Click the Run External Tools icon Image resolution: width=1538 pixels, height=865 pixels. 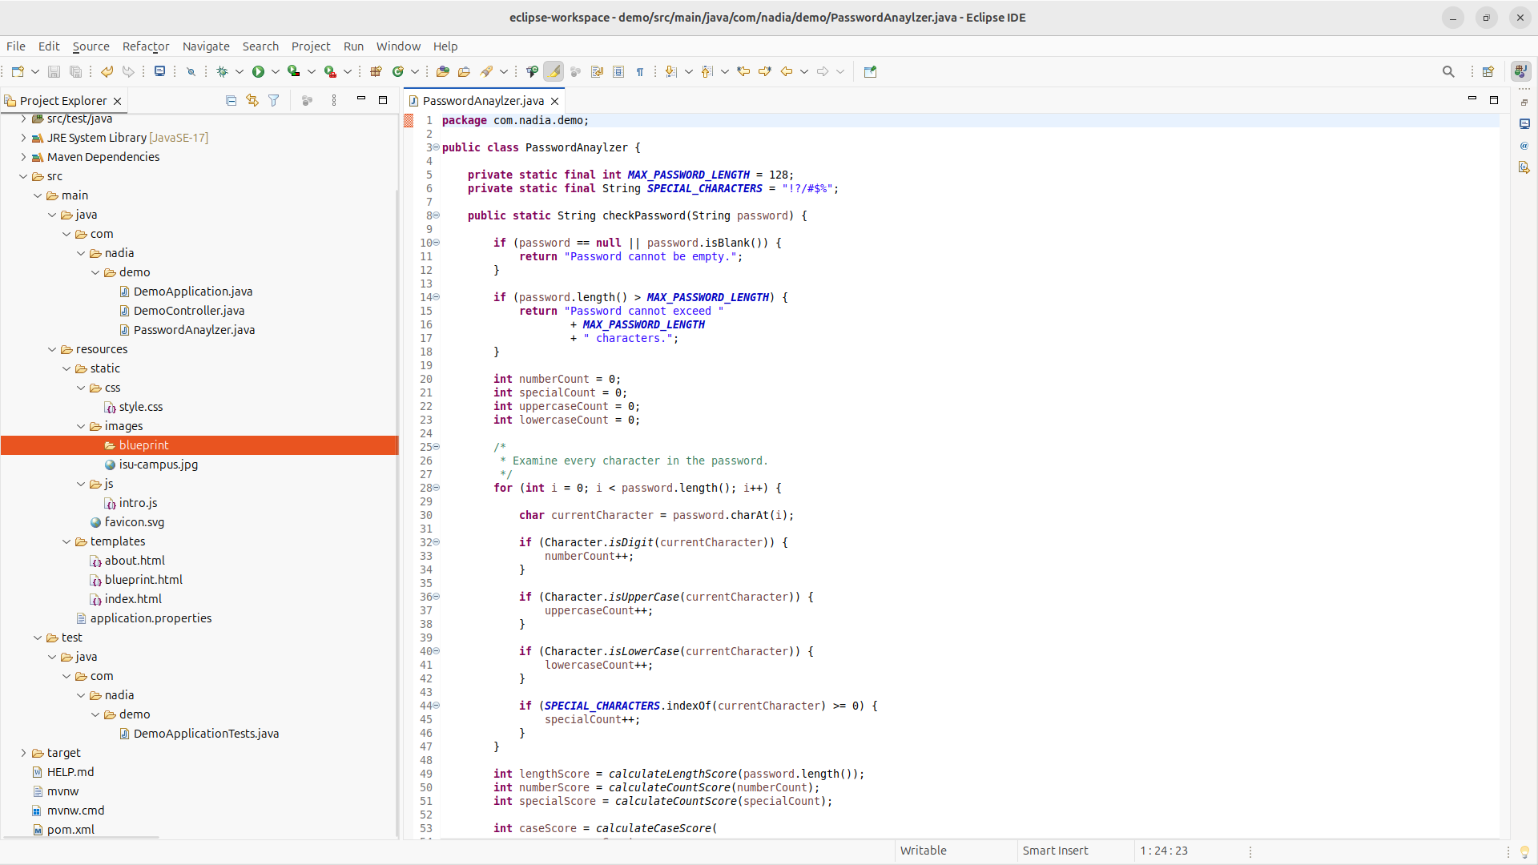[x=330, y=72]
